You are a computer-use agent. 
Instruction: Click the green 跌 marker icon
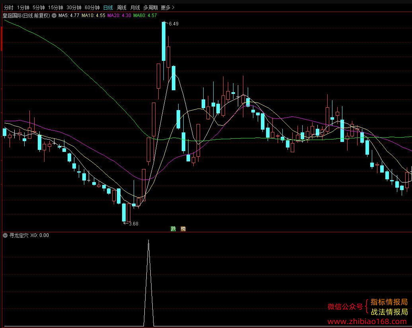click(x=173, y=229)
